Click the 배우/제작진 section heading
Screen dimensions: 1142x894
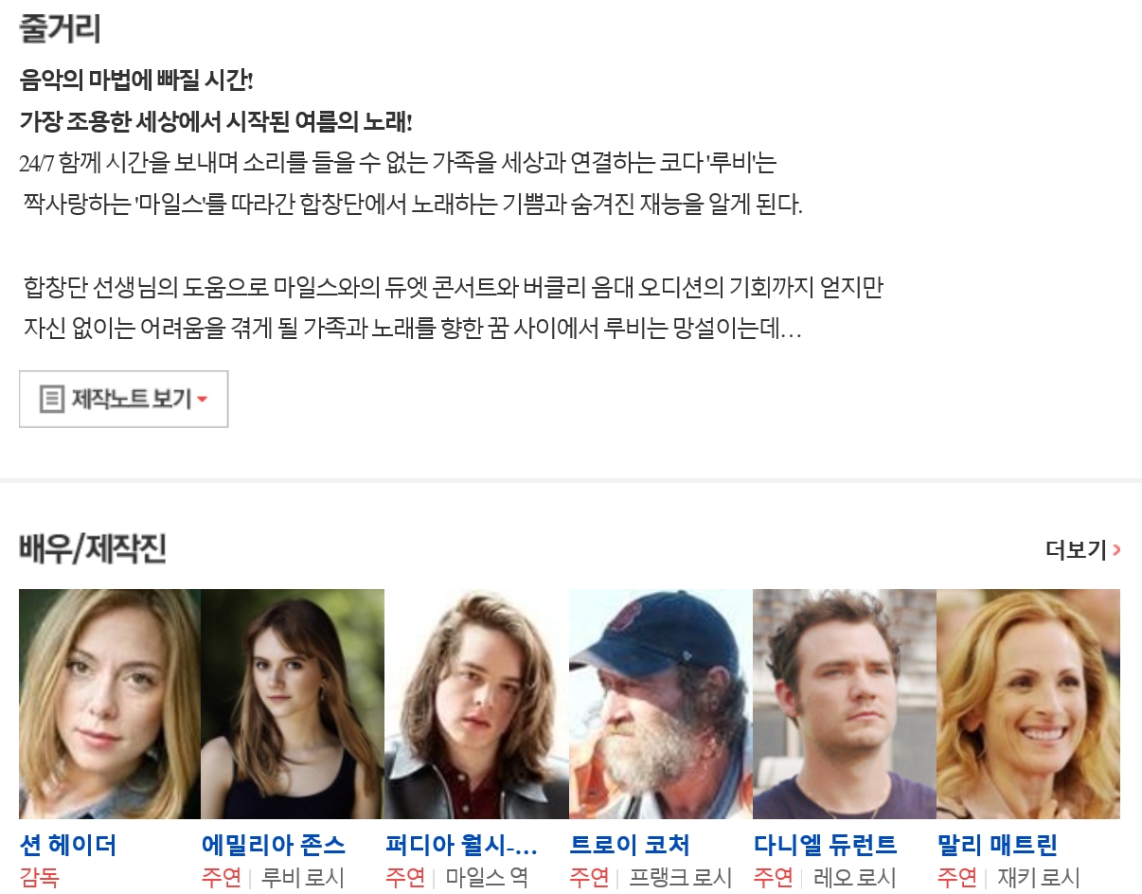(93, 549)
